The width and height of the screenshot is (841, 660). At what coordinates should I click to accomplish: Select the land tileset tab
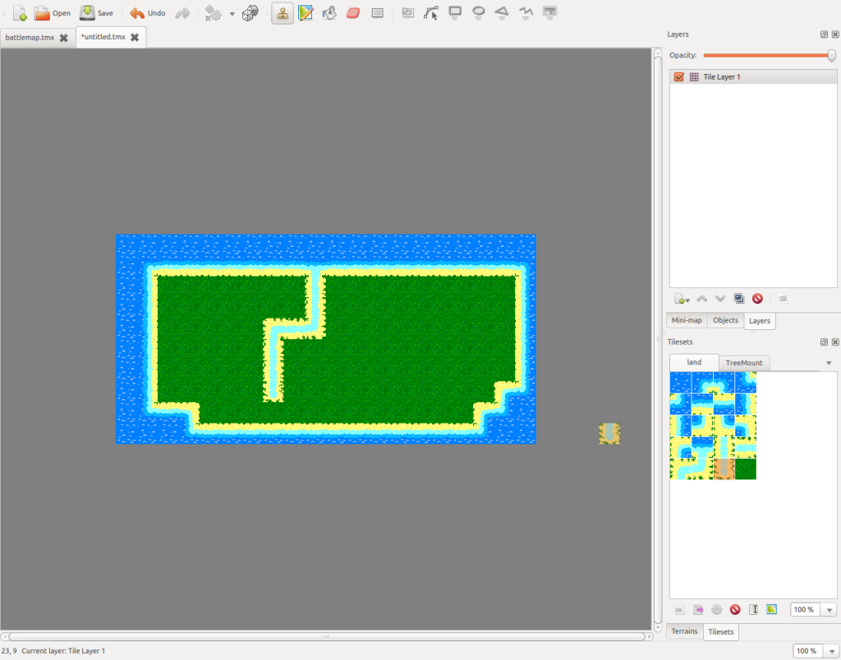[694, 363]
